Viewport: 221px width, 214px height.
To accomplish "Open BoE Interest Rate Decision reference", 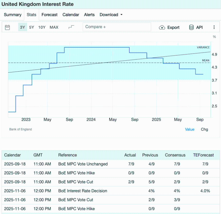I will point(82,191).
